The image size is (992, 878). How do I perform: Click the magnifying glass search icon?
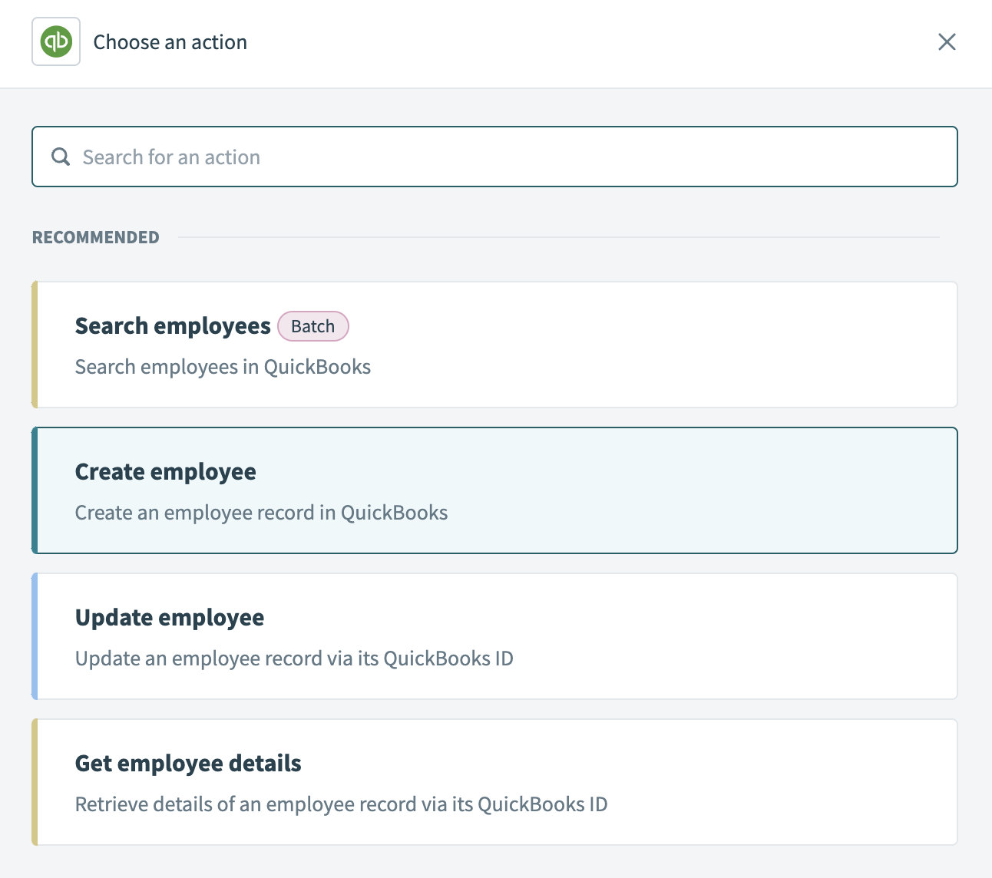(x=60, y=157)
